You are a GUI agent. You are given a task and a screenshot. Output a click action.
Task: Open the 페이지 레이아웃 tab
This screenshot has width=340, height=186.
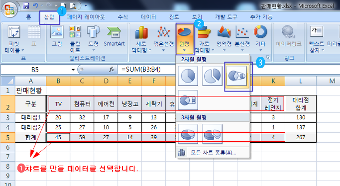coord(86,17)
